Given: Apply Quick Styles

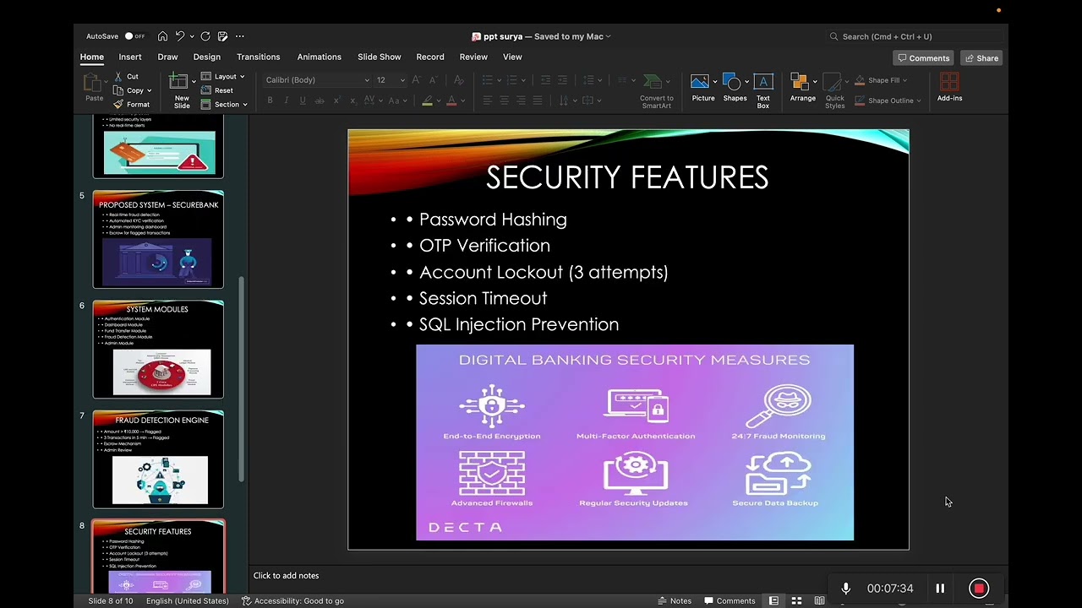Looking at the screenshot, I should (835, 91).
